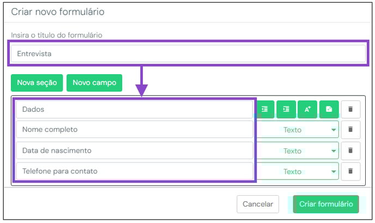This screenshot has width=375, height=223.
Task: Click the A+ add text icon
Action: tap(307, 110)
